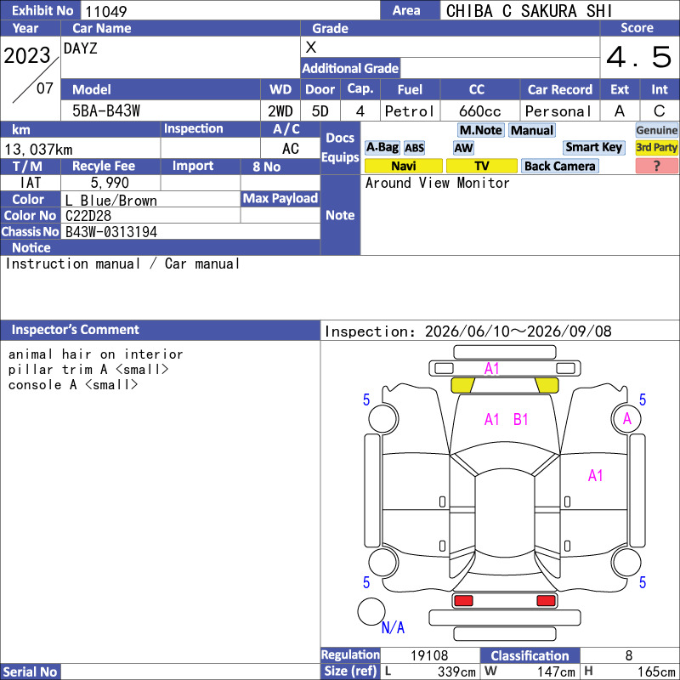Click the area value CHIBA C SAKURA SHI

tap(529, 11)
